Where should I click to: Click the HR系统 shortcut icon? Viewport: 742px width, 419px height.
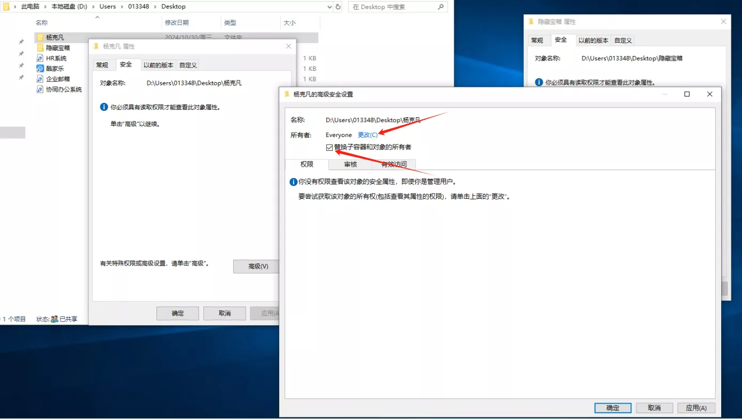point(40,58)
